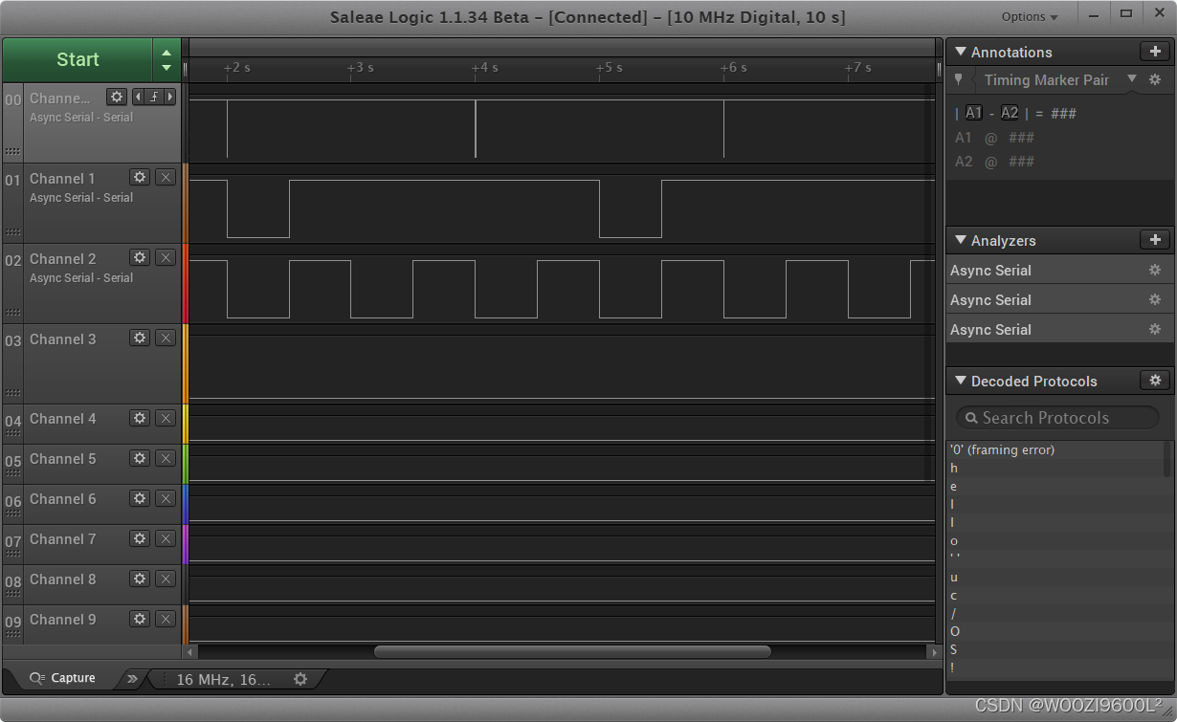Collapse the Annotations panel

[x=960, y=52]
